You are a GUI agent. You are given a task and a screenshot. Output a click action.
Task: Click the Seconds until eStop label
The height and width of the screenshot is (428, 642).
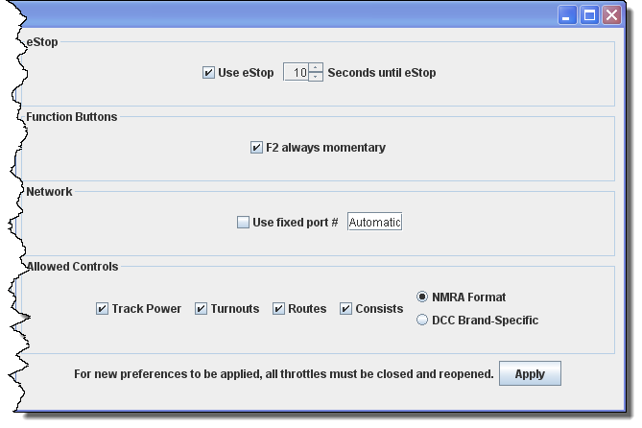click(x=382, y=73)
